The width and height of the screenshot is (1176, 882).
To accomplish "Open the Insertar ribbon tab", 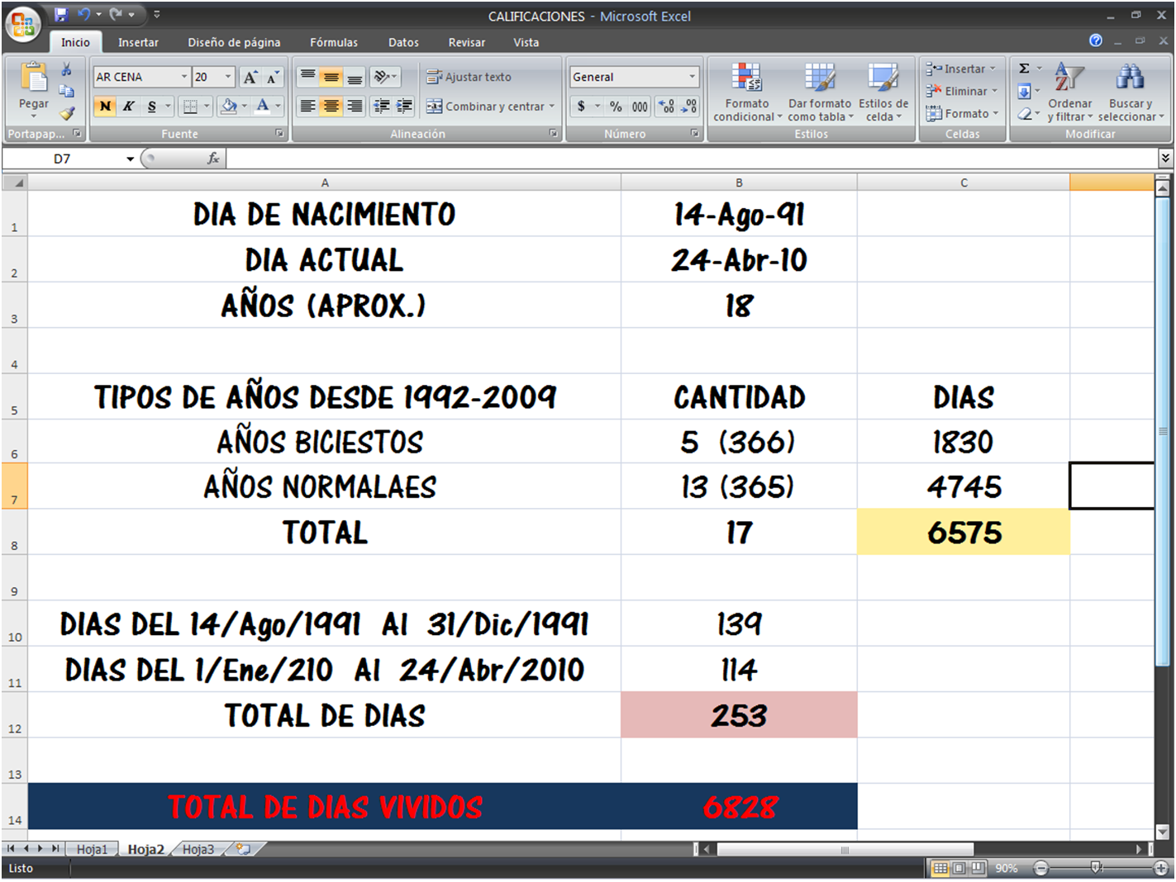I will coord(138,43).
